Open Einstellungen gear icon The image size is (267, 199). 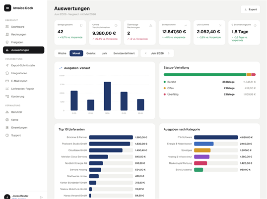pyautogui.click(x=7, y=128)
